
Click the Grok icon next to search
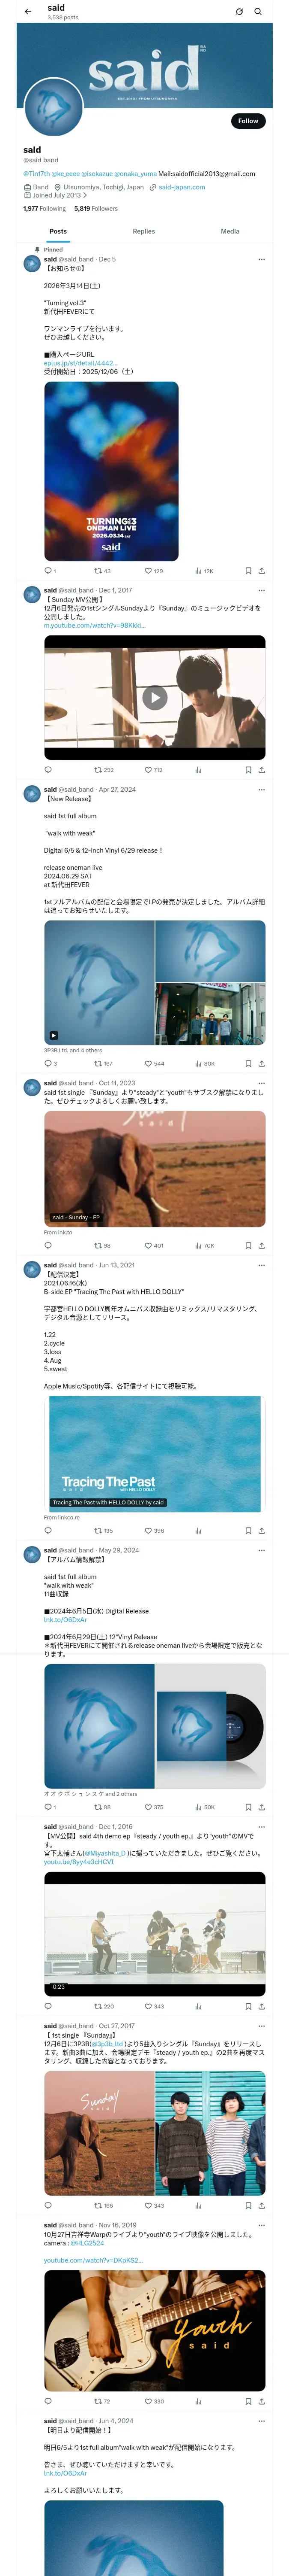point(239,12)
